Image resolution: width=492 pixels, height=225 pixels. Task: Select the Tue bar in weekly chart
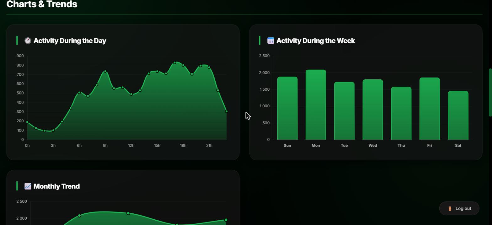point(344,111)
